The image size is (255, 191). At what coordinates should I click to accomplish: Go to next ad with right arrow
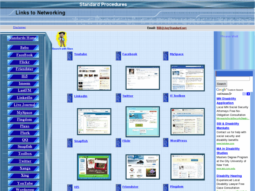point(248,94)
